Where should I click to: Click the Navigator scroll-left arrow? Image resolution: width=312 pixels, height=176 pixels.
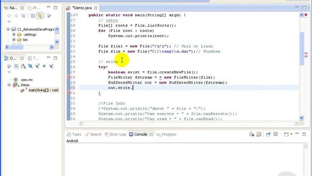[x=7, y=47]
